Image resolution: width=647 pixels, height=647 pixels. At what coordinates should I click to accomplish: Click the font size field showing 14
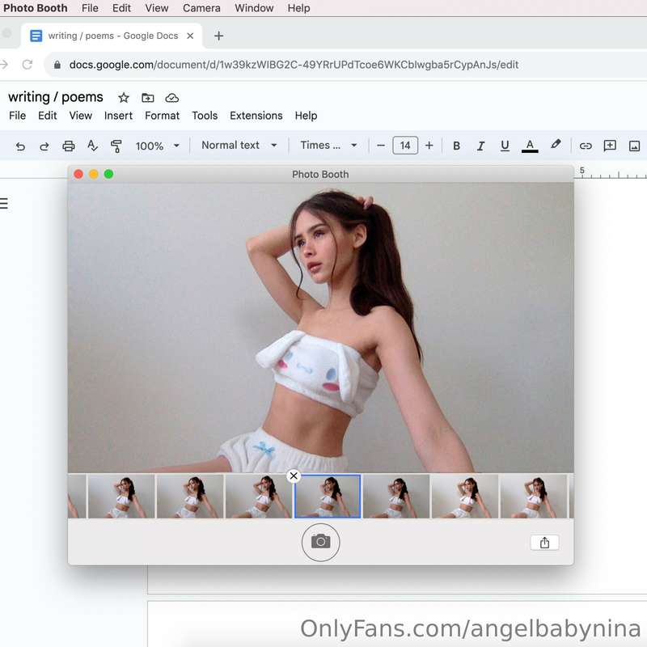tap(405, 146)
